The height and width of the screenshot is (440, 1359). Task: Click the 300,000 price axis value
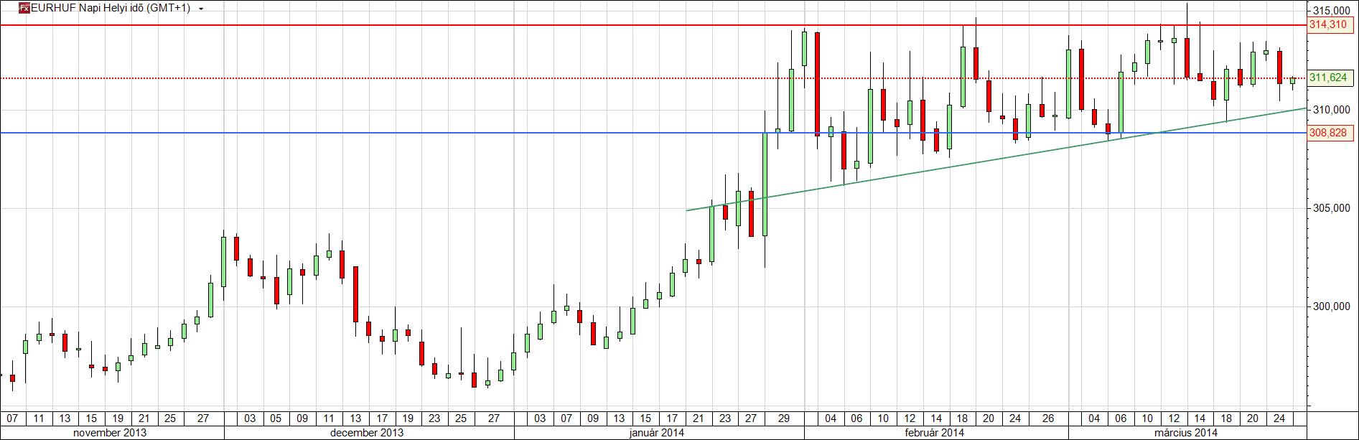click(x=1330, y=306)
